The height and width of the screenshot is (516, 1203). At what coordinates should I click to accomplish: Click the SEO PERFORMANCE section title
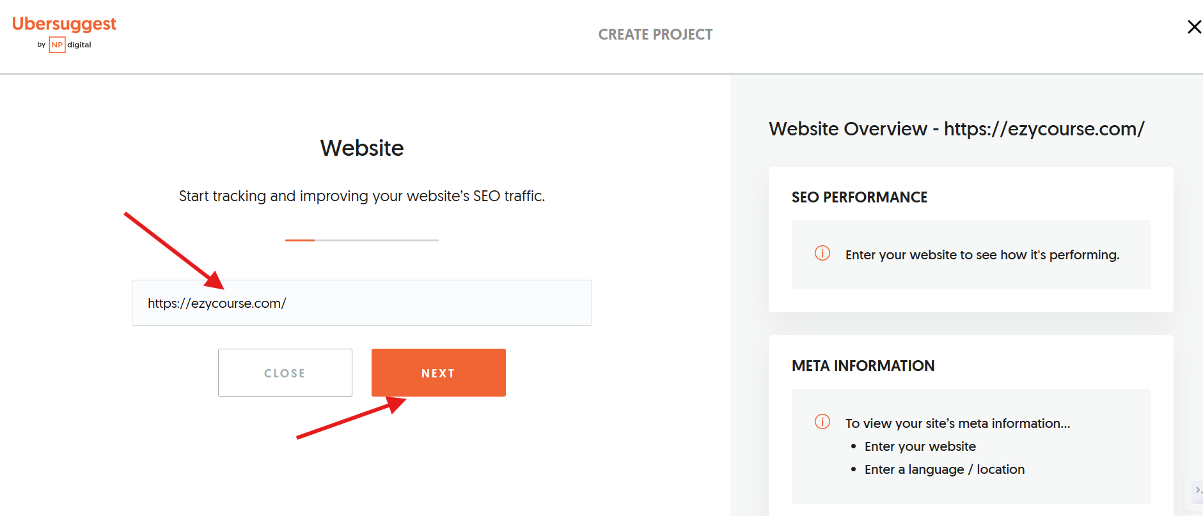[860, 197]
